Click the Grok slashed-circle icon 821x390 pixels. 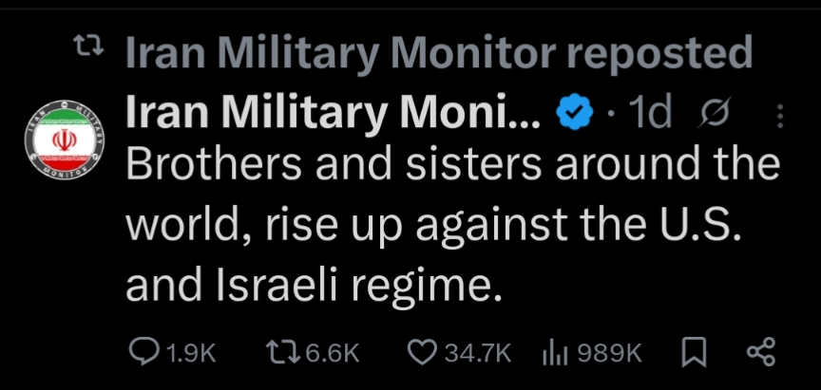click(708, 116)
